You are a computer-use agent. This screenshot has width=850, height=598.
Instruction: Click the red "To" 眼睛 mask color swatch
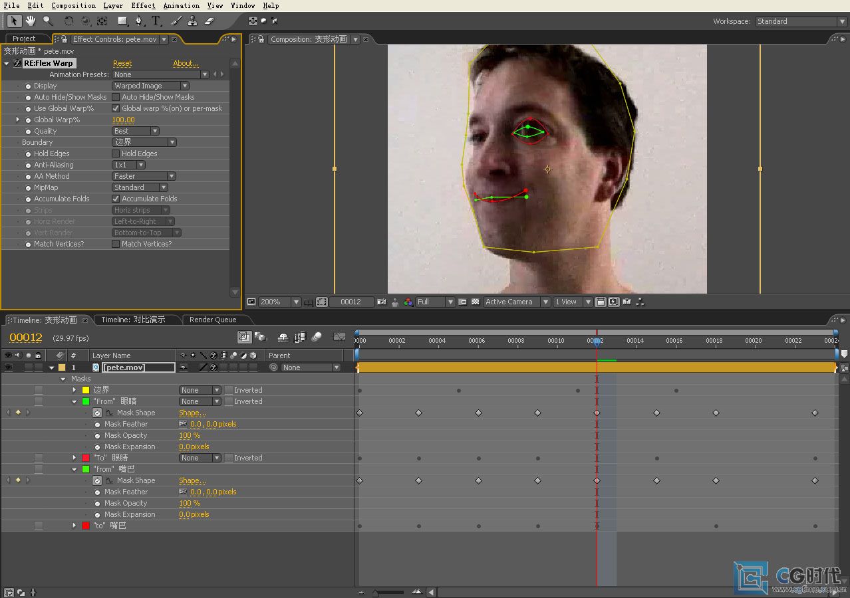point(86,458)
